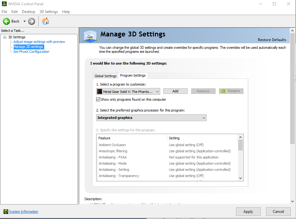Image resolution: width=296 pixels, height=219 pixels.
Task: Click Restore Defaults link
Action: point(272,40)
